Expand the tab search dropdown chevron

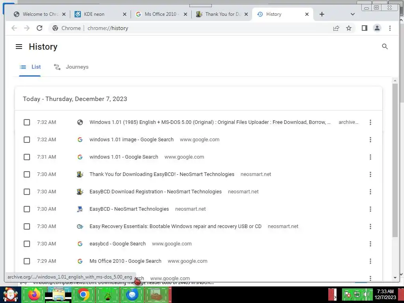pyautogui.click(x=353, y=14)
